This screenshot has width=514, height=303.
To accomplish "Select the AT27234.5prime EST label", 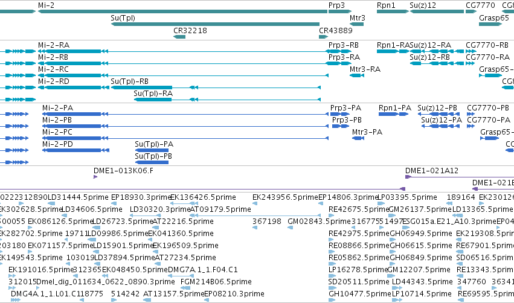I will [x=185, y=258].
